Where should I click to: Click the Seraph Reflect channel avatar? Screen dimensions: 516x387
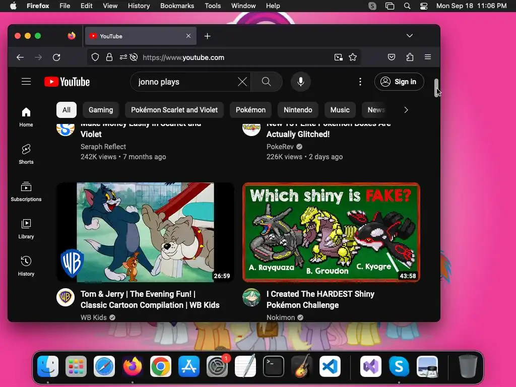pyautogui.click(x=66, y=128)
